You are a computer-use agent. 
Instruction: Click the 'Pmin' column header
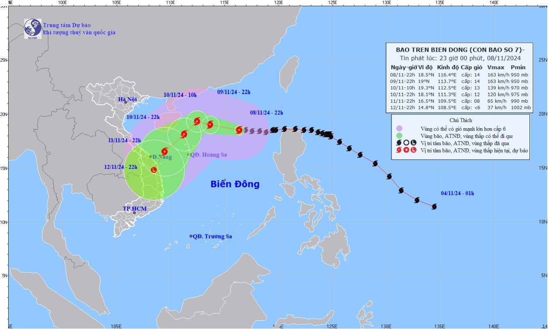pyautogui.click(x=518, y=67)
